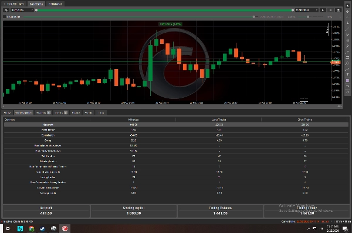Screen dimensions: 352x233
Task: Select the Profit factor row label
Action: coord(48,130)
